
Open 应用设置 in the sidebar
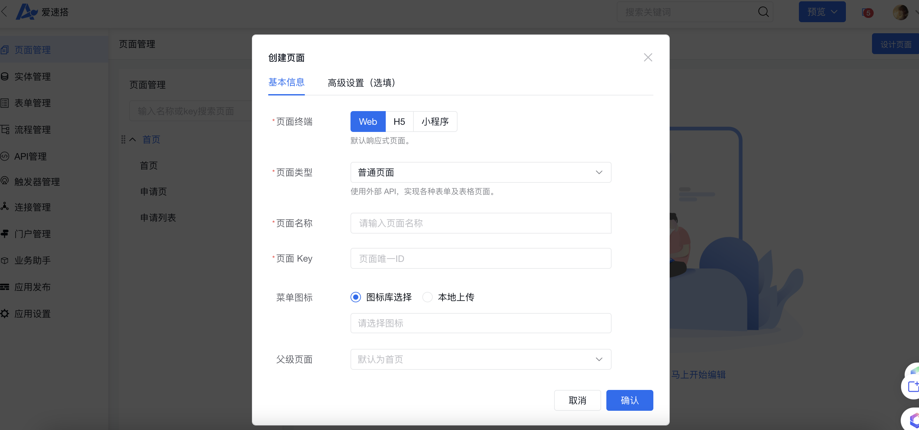coord(32,313)
